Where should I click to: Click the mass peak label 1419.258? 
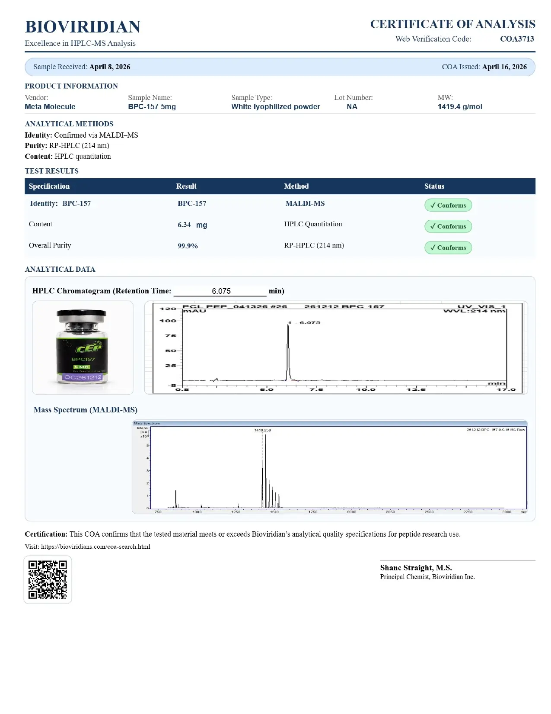(x=262, y=430)
